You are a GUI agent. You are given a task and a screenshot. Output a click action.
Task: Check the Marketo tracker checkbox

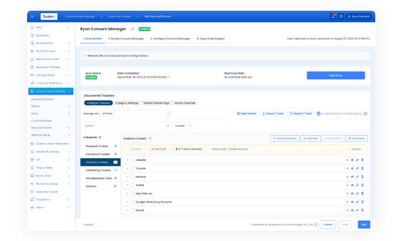point(132,177)
